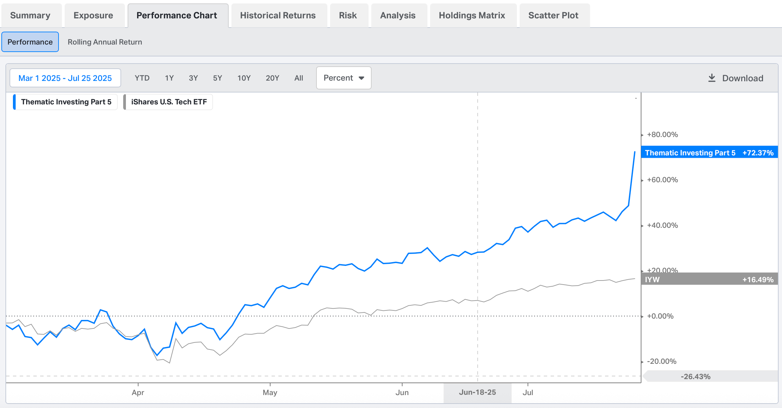Viewport: 782px width, 408px height.
Task: Click the Percent dropdown caret arrow
Action: click(361, 78)
